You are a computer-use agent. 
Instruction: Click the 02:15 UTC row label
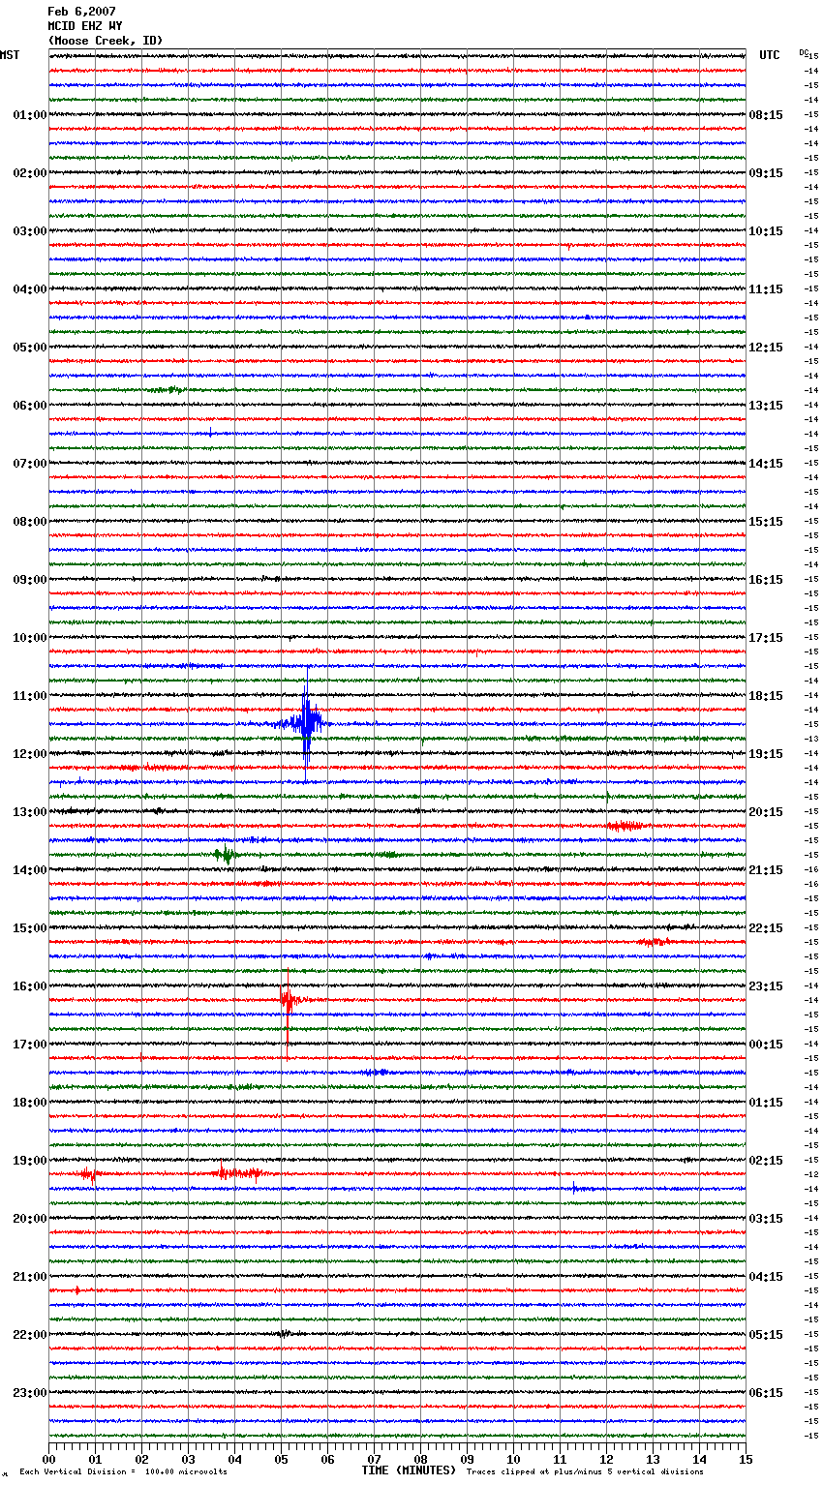766,1161
